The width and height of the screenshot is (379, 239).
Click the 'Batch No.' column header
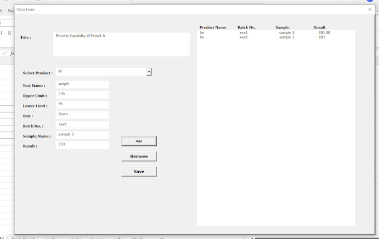tap(246, 27)
